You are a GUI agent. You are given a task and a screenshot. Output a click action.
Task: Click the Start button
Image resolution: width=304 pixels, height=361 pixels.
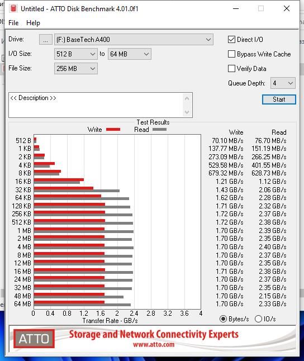[x=279, y=99]
